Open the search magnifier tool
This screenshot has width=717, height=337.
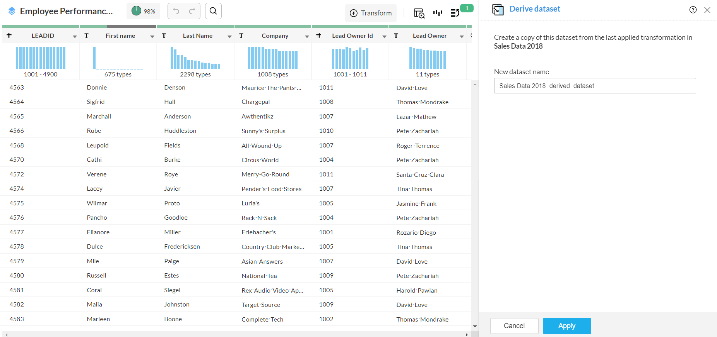[x=213, y=11]
